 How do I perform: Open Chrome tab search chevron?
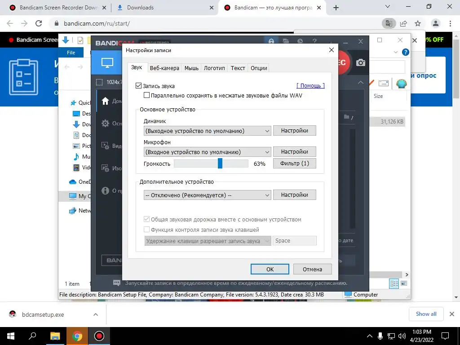[388, 6]
